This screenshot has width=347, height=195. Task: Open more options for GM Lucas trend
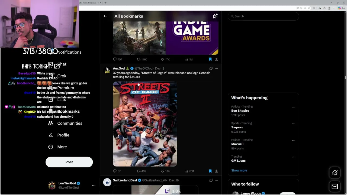[294, 157]
